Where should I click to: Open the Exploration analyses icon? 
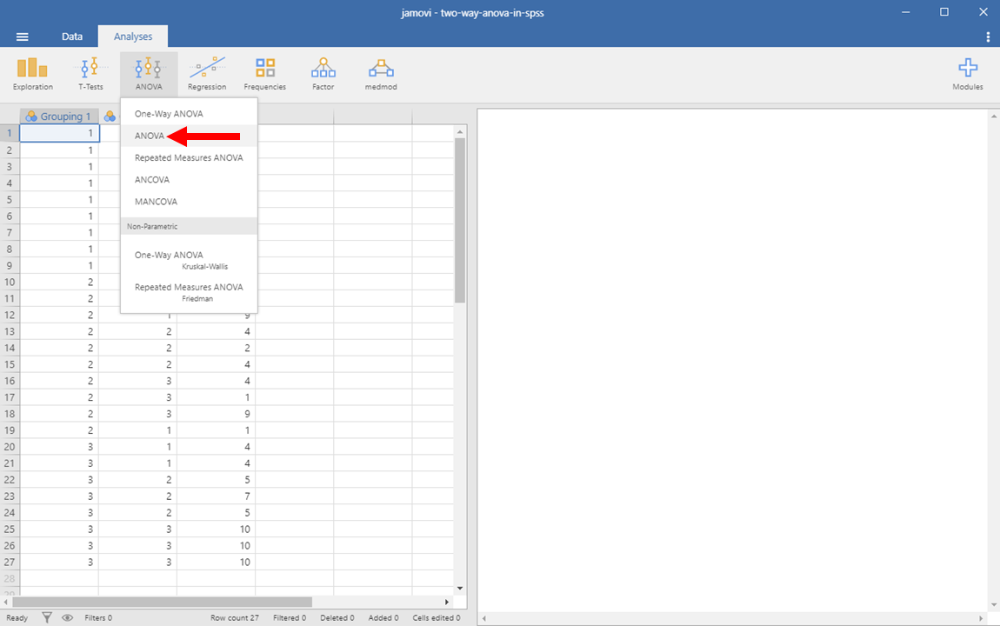pyautogui.click(x=33, y=73)
